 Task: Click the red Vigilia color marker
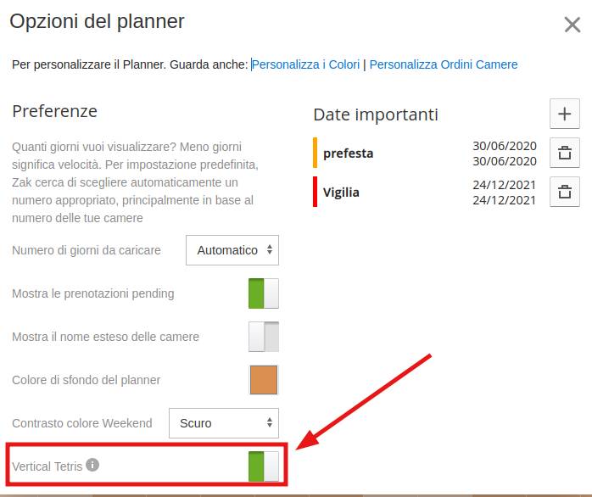(x=316, y=193)
